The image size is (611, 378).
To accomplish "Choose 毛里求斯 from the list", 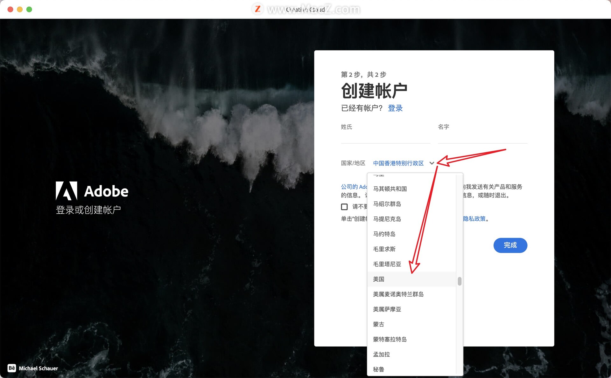I will pyautogui.click(x=412, y=249).
